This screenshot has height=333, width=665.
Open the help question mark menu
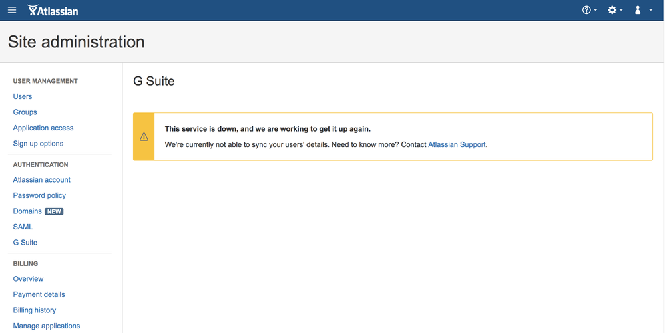[x=586, y=10]
